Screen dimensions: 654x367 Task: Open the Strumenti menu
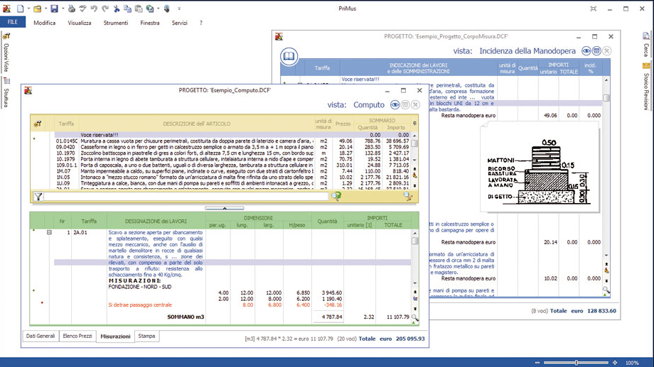[116, 23]
